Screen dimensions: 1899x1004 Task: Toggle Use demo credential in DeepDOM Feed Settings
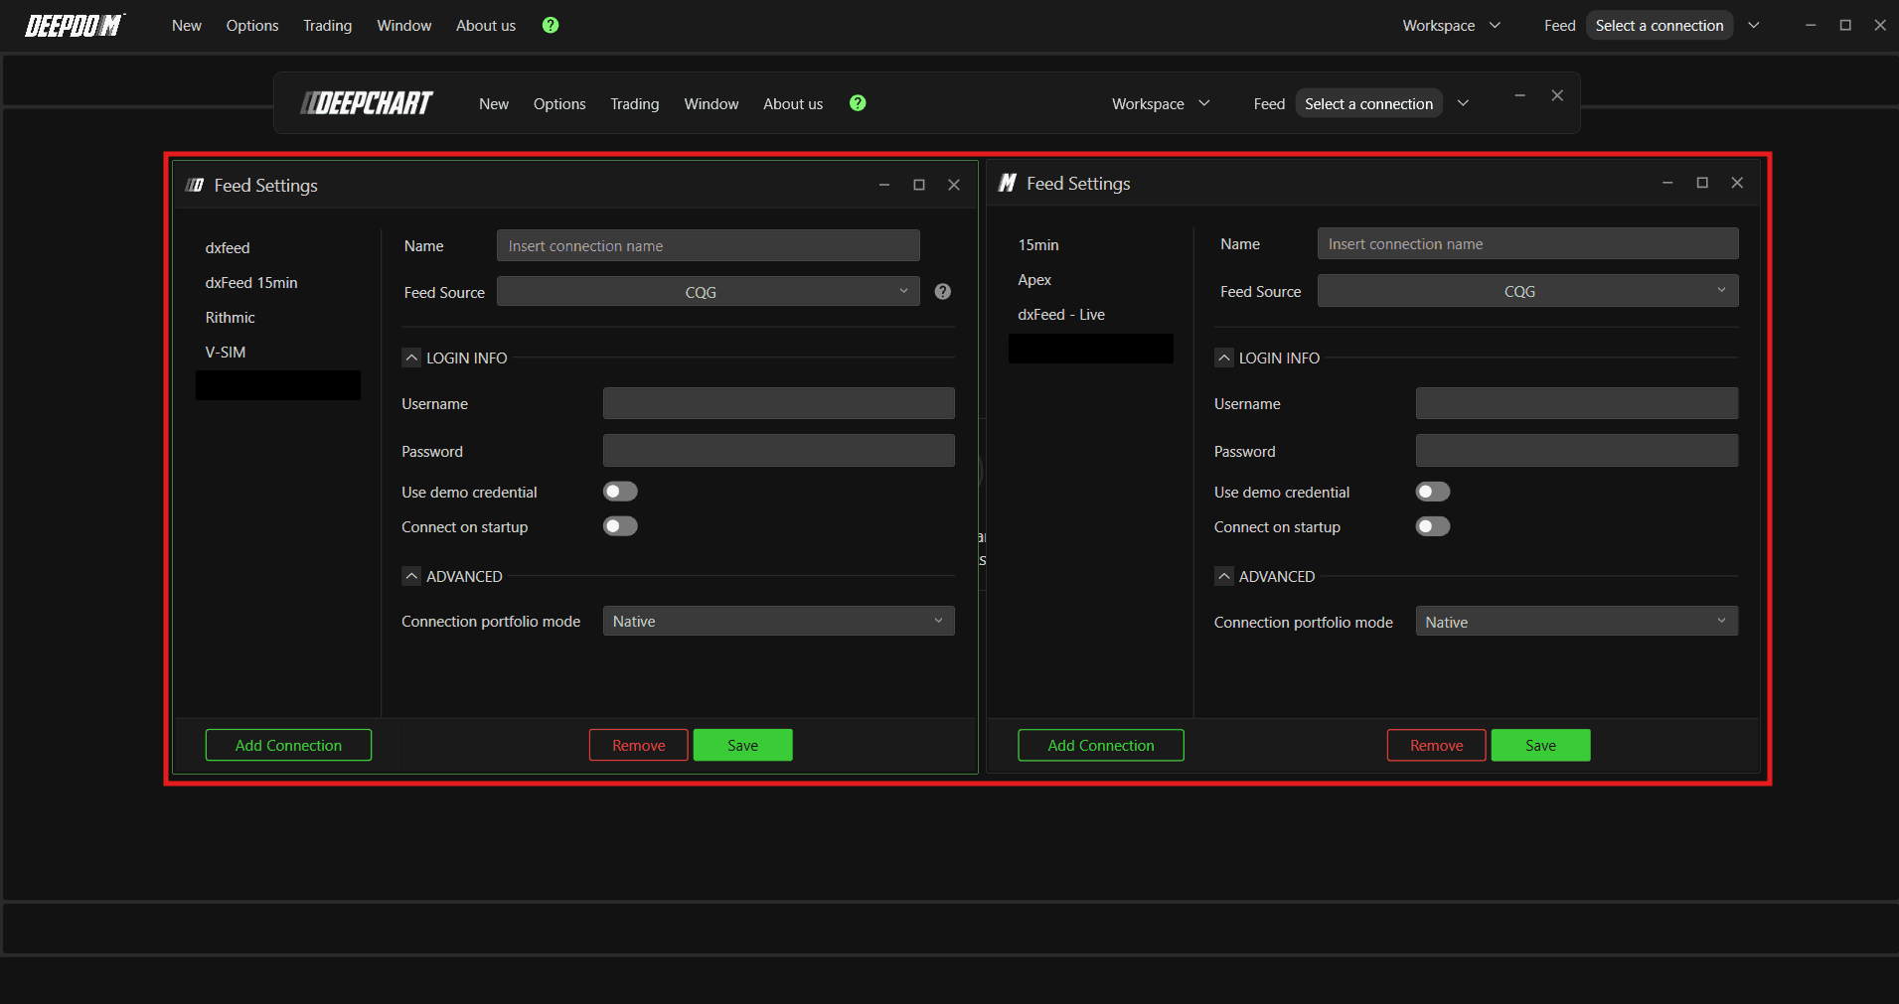pos(1433,492)
